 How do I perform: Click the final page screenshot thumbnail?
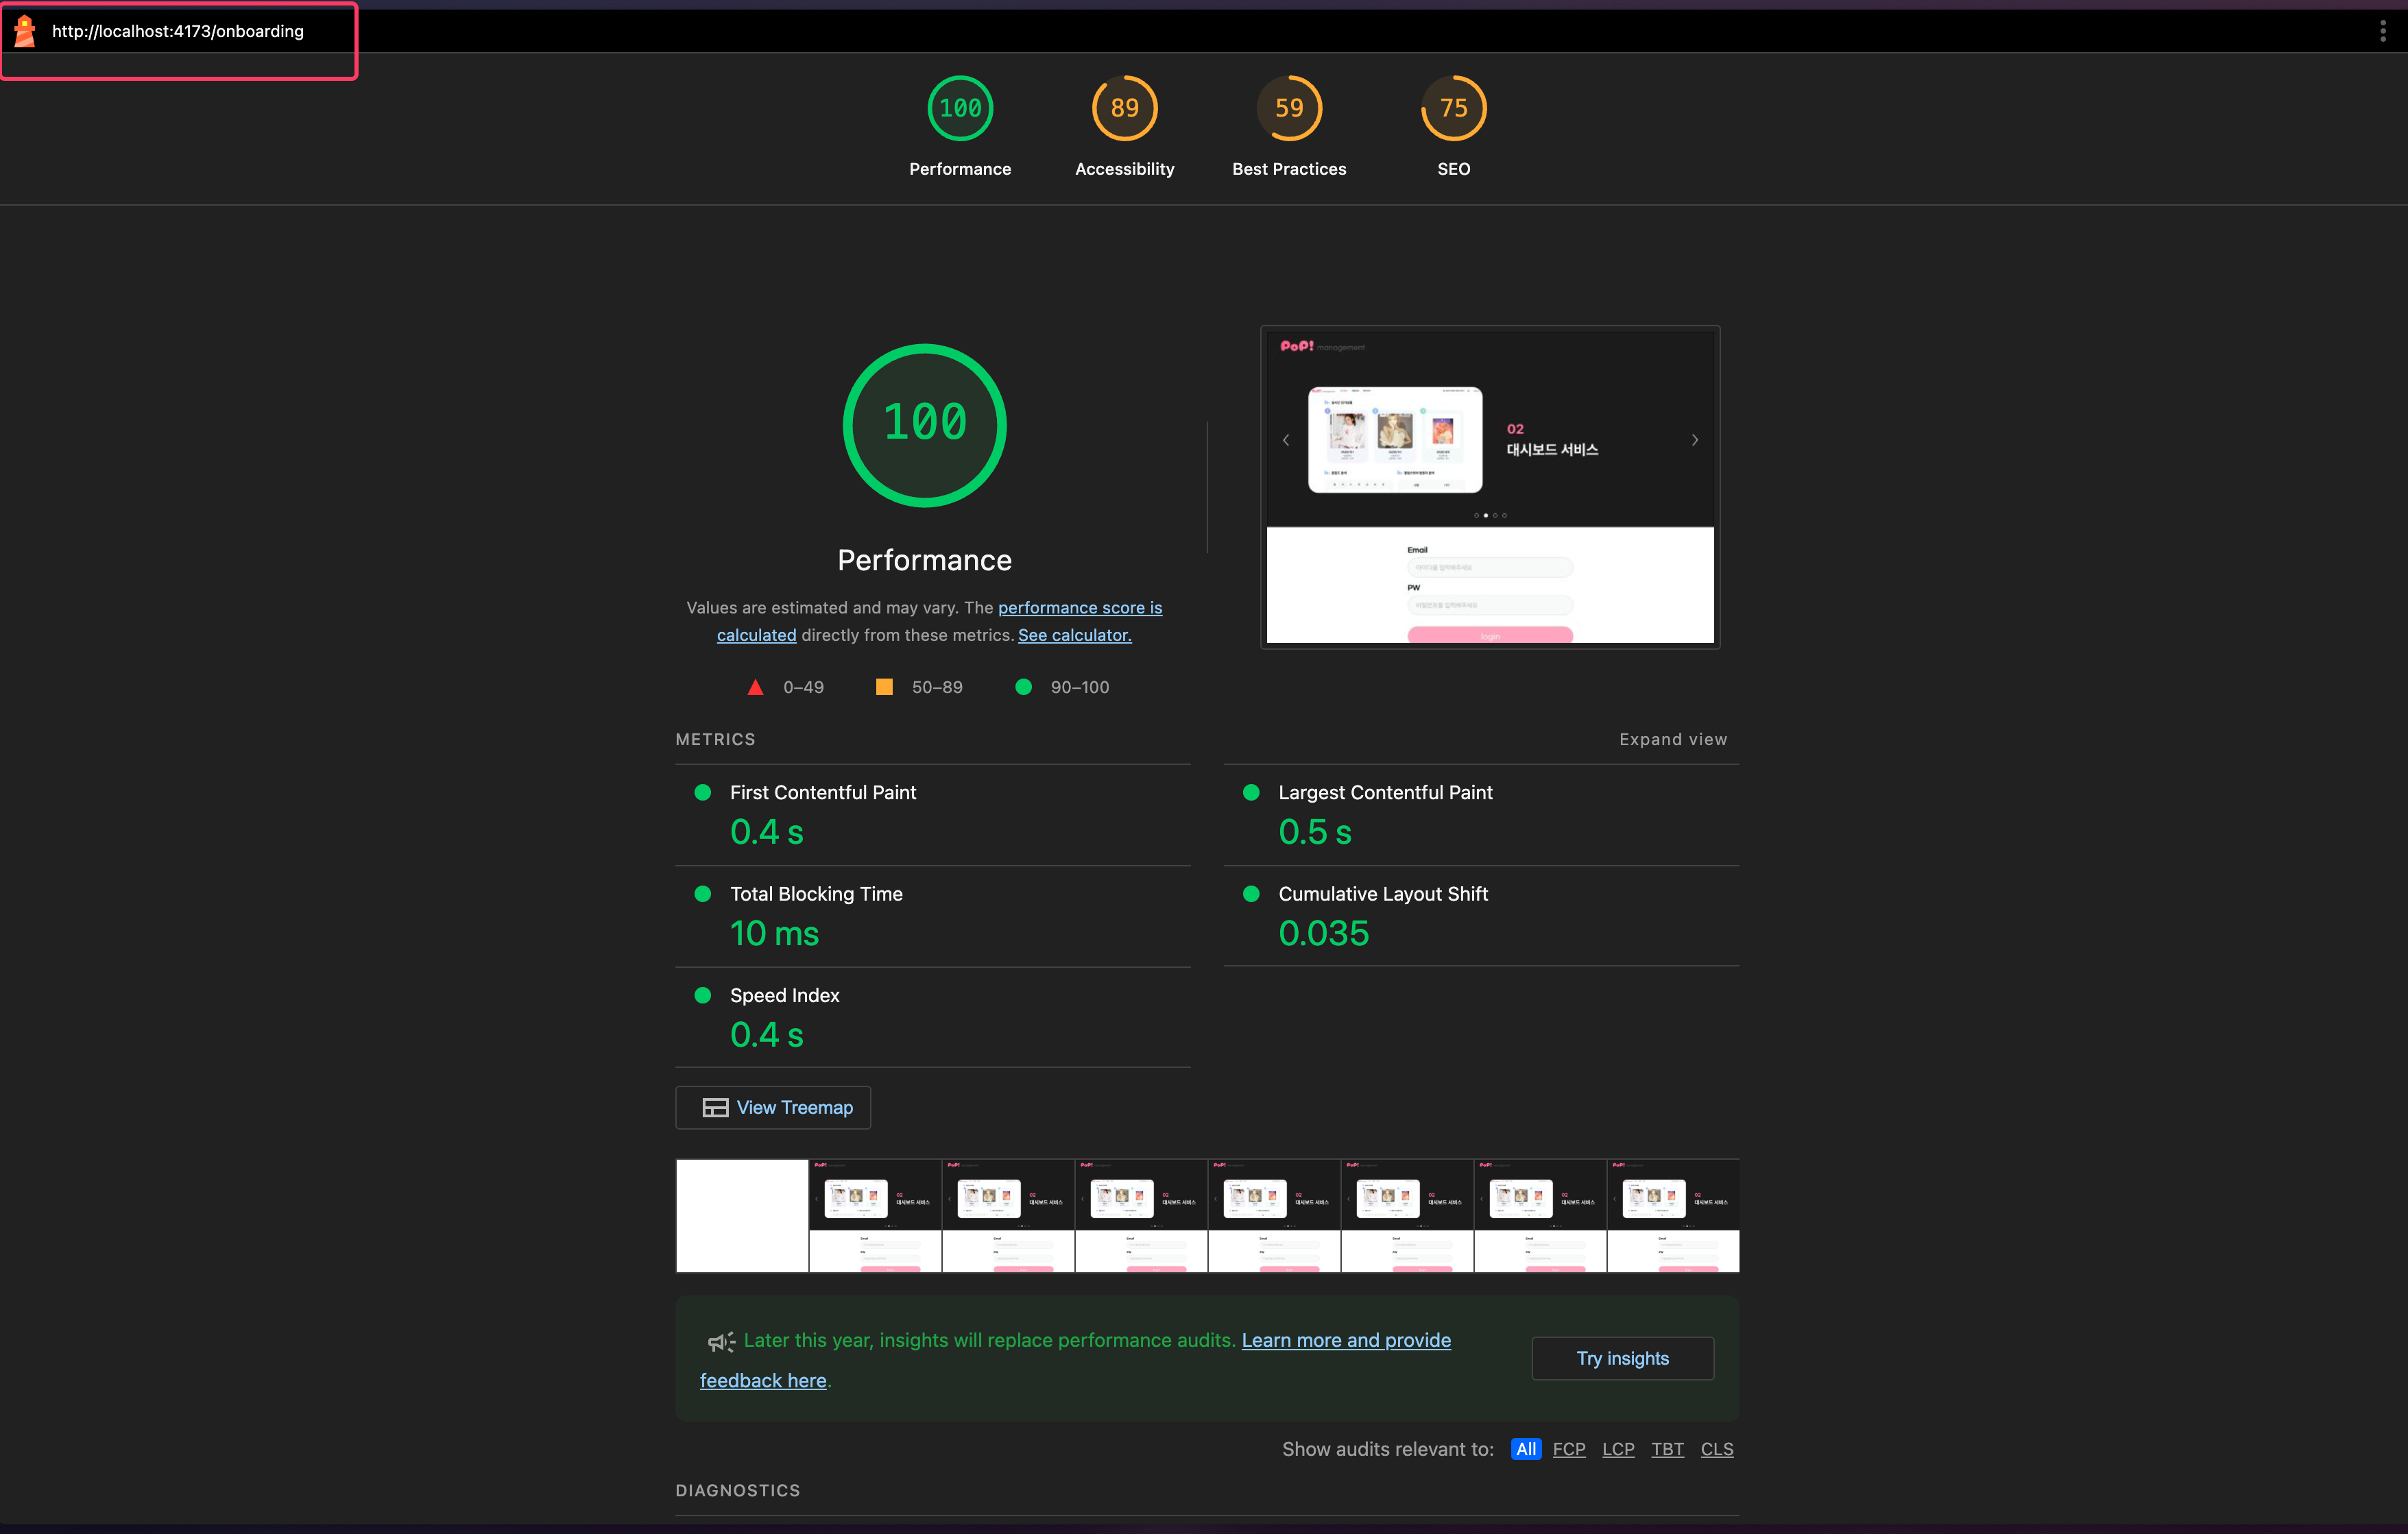tap(1489, 487)
